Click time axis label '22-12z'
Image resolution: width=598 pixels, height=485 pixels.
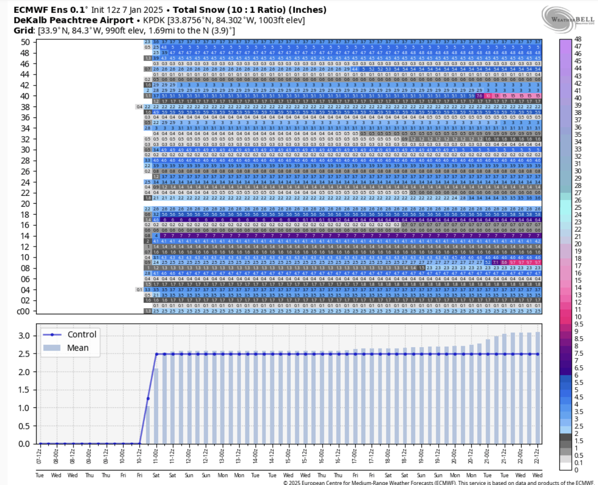tap(537, 456)
